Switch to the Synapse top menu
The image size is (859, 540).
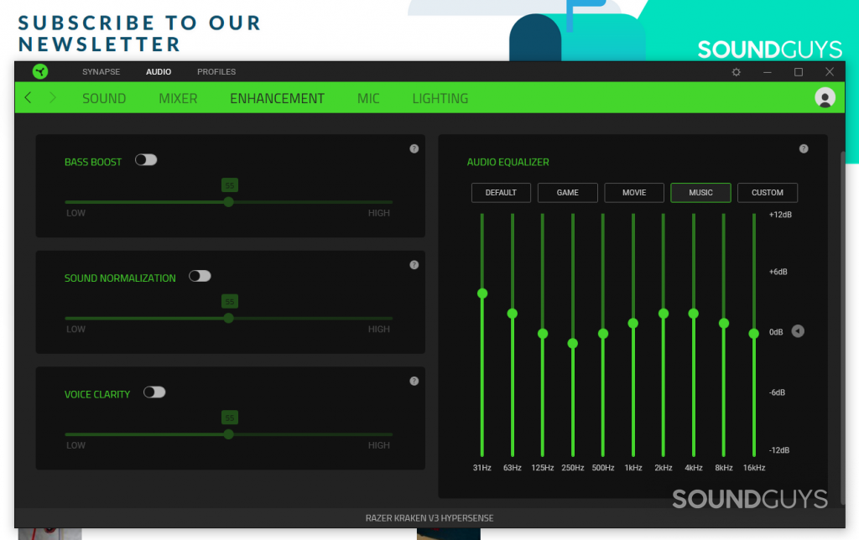coord(102,72)
